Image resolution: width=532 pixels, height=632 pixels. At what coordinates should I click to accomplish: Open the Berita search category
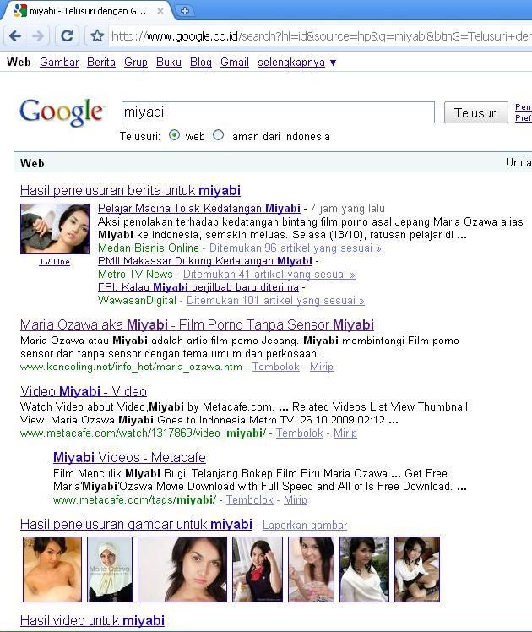101,62
